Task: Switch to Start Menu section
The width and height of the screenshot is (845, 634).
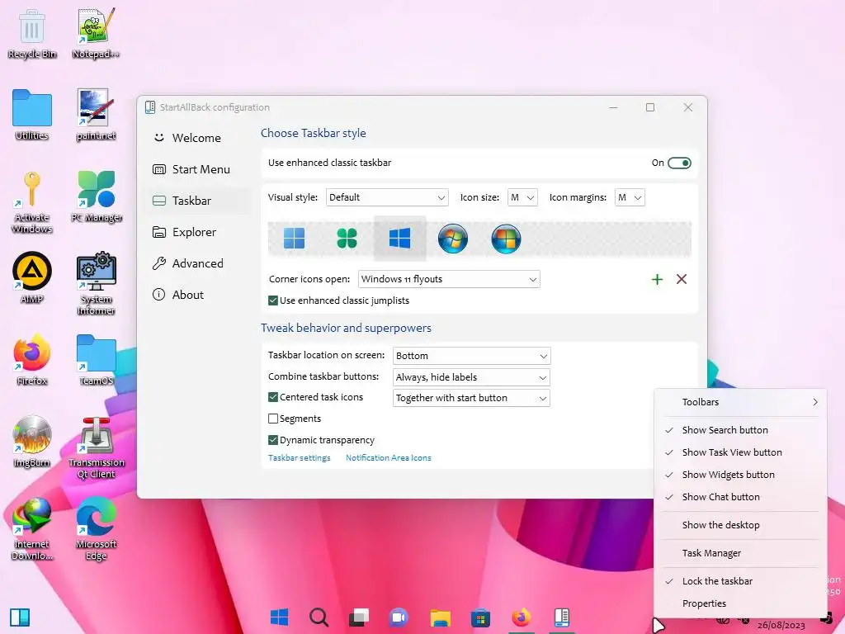Action: [x=196, y=169]
